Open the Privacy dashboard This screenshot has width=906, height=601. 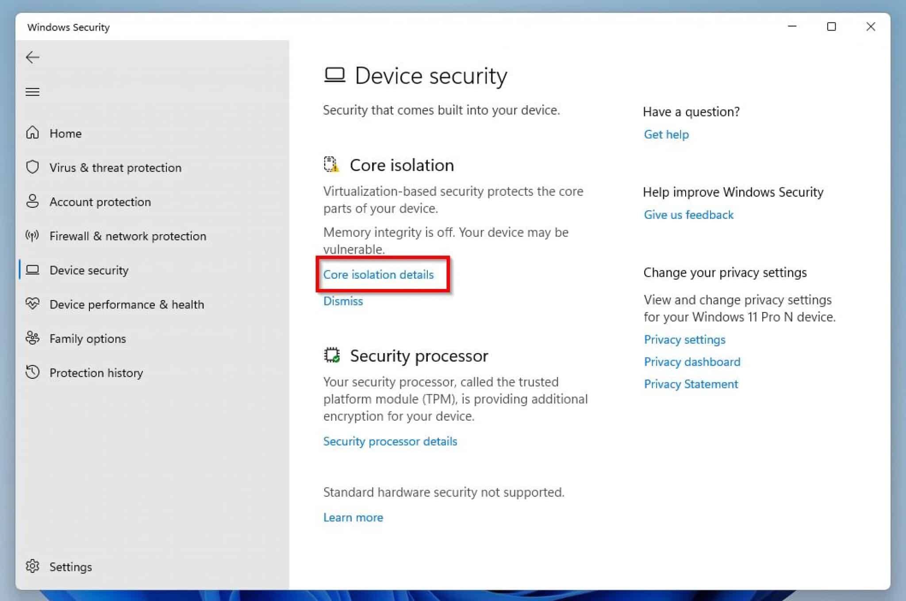point(692,361)
